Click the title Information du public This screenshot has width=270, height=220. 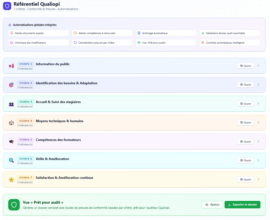click(53, 64)
